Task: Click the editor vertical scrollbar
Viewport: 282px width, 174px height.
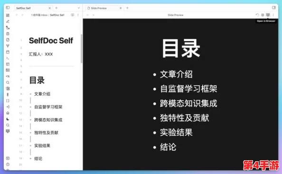Action: [x=82, y=48]
